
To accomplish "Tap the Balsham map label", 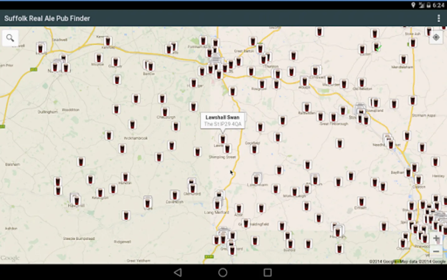I will point(13,164).
